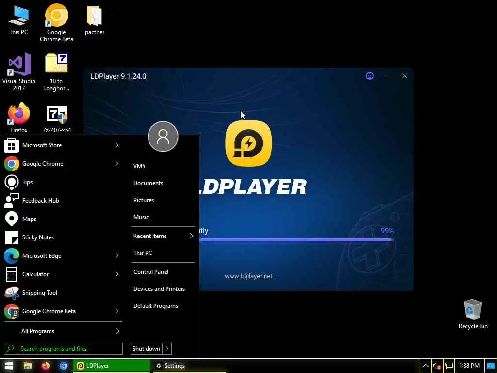This screenshot has height=373, width=497.
Task: Open the www.ldplayer.net link
Action: click(x=248, y=276)
